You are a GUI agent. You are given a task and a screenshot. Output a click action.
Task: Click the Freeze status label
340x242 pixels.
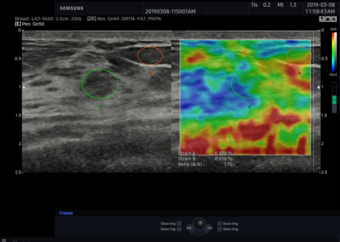66,213
